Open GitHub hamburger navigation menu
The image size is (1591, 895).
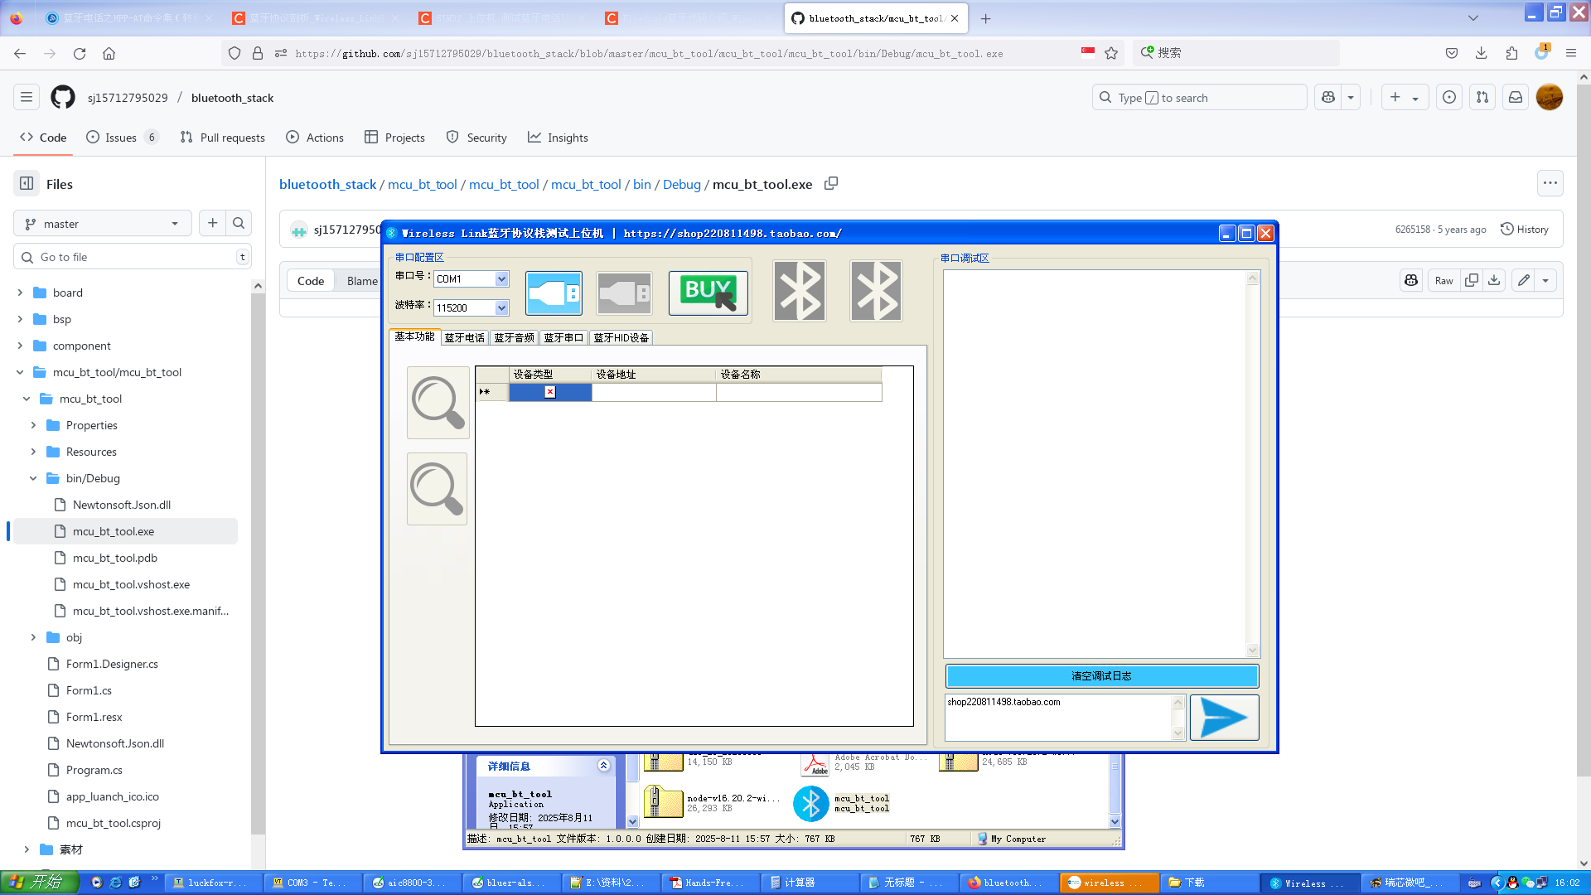click(x=27, y=98)
